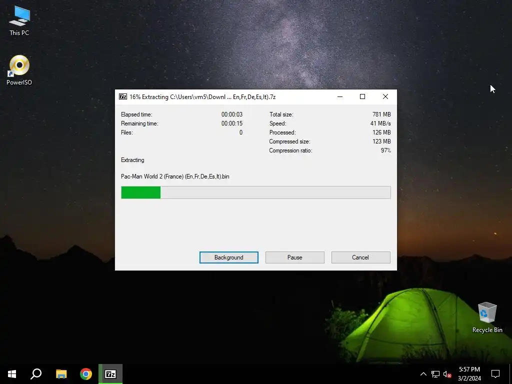Click the Files count value '0'
Image resolution: width=512 pixels, height=384 pixels.
241,132
